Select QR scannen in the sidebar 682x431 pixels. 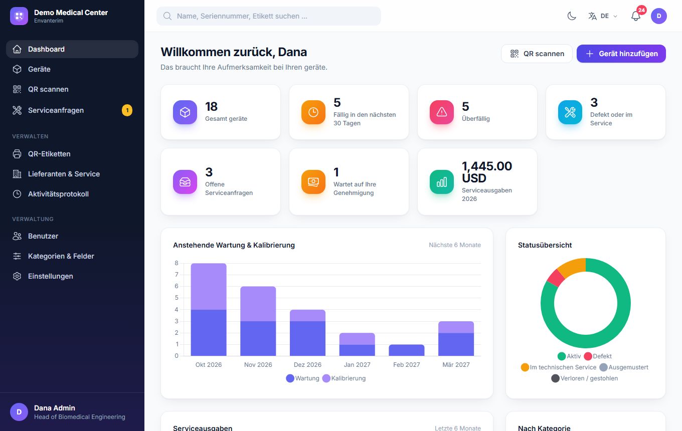(x=72, y=89)
